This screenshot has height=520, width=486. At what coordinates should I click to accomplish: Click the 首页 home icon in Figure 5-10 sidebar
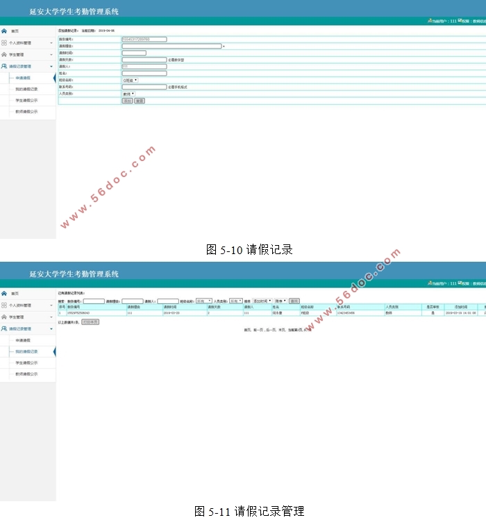click(x=4, y=31)
